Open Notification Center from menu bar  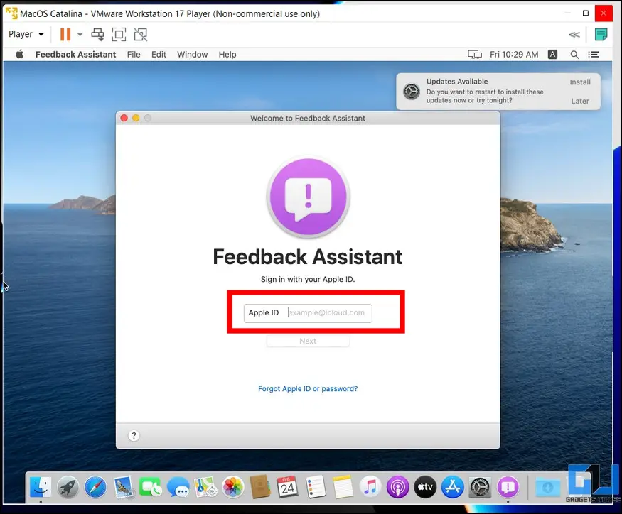[594, 55]
